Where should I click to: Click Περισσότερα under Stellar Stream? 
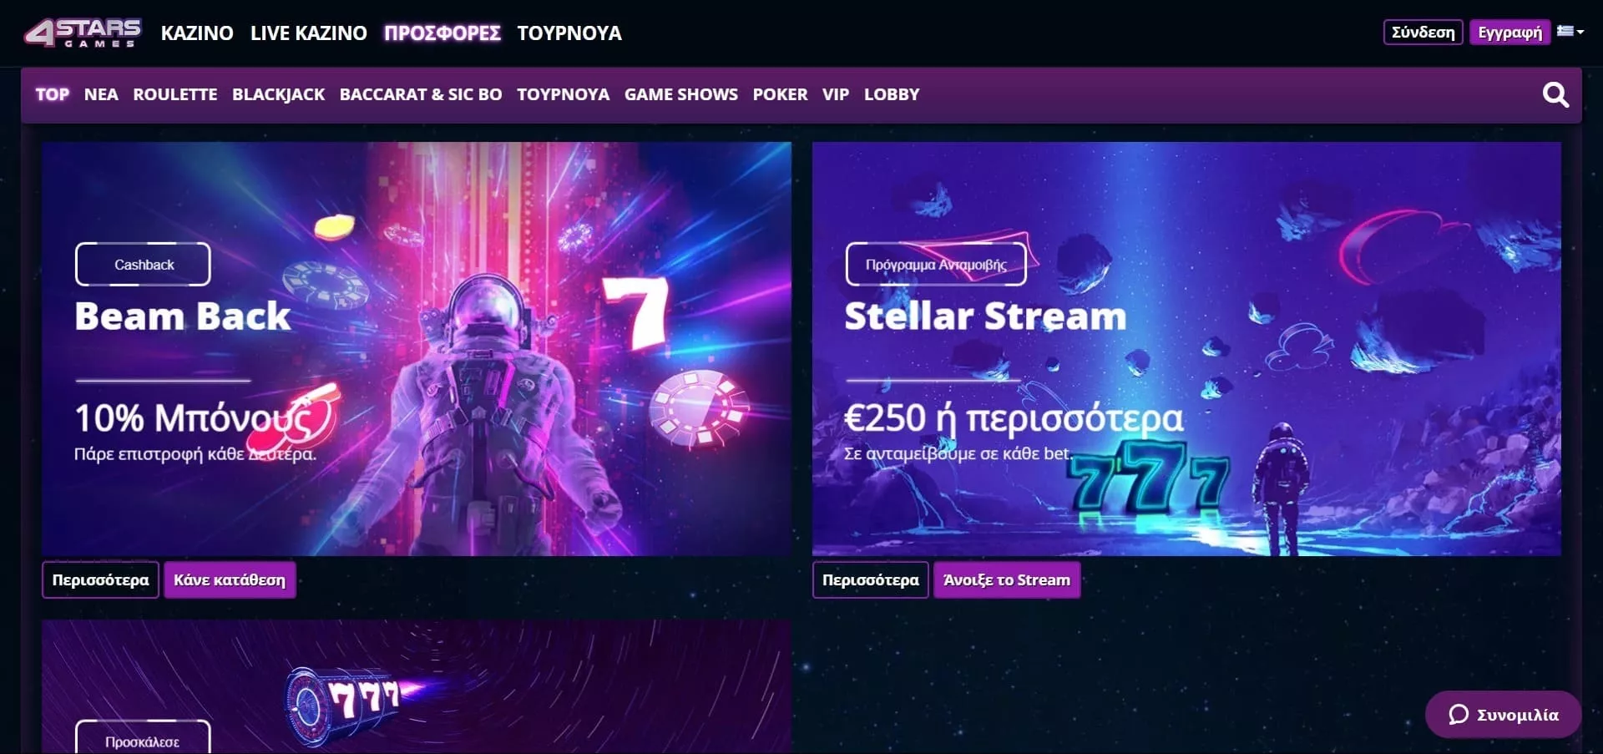click(x=871, y=580)
